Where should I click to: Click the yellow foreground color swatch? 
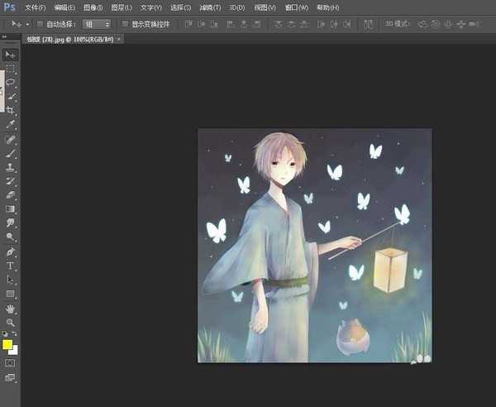tap(7, 344)
